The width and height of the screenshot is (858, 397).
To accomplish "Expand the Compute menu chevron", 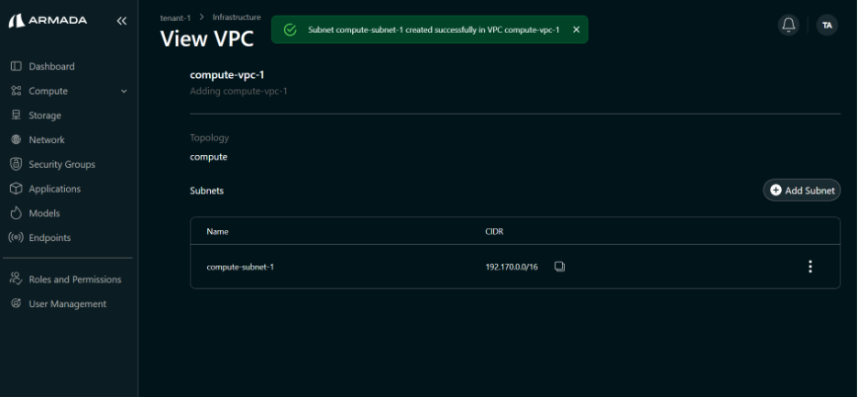I will click(124, 91).
